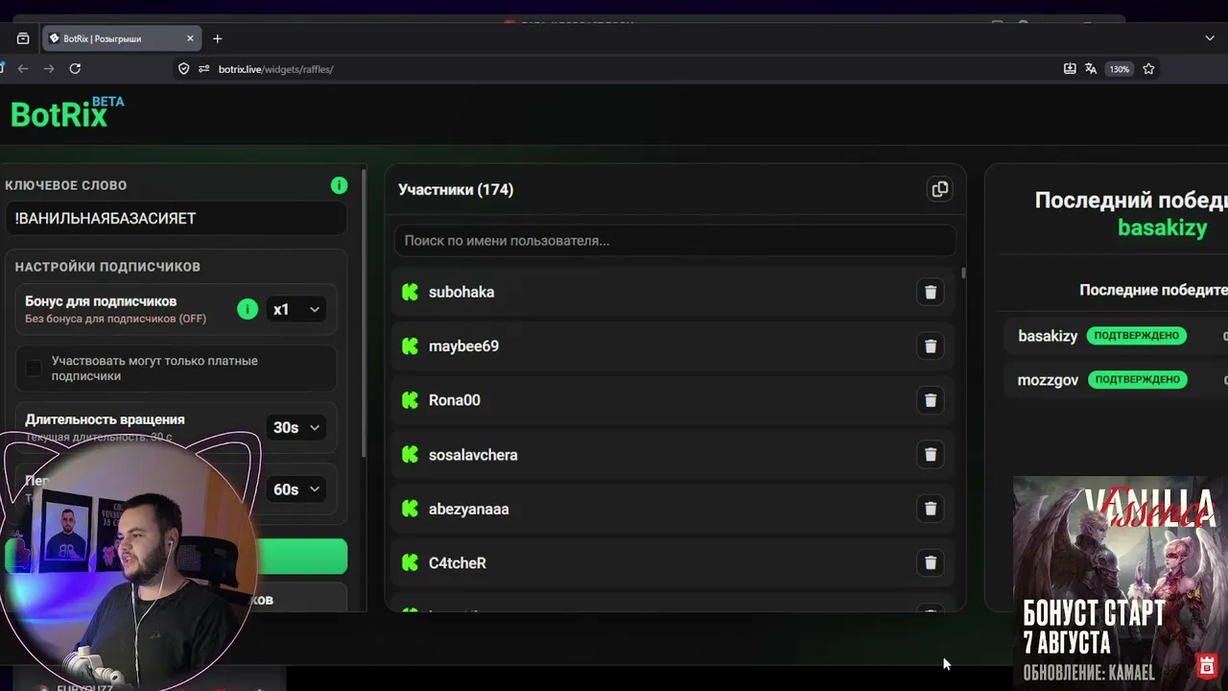
Task: Open new browser tab with plus
Action: 218,38
